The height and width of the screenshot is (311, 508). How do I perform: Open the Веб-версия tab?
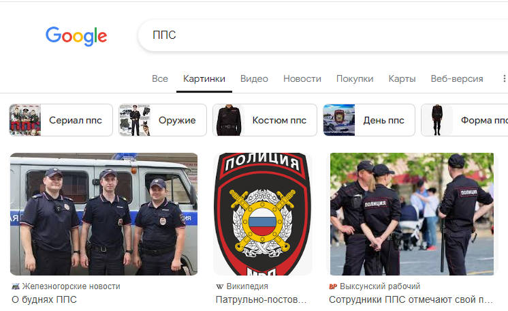coord(457,79)
